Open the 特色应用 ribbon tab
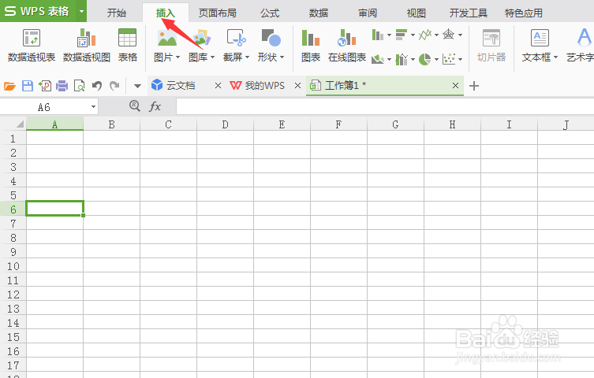 click(524, 13)
